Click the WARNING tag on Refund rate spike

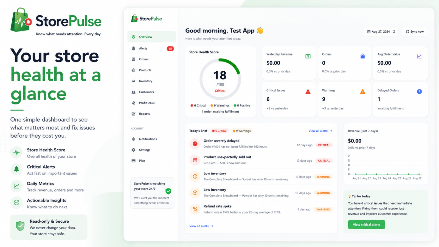(323, 209)
